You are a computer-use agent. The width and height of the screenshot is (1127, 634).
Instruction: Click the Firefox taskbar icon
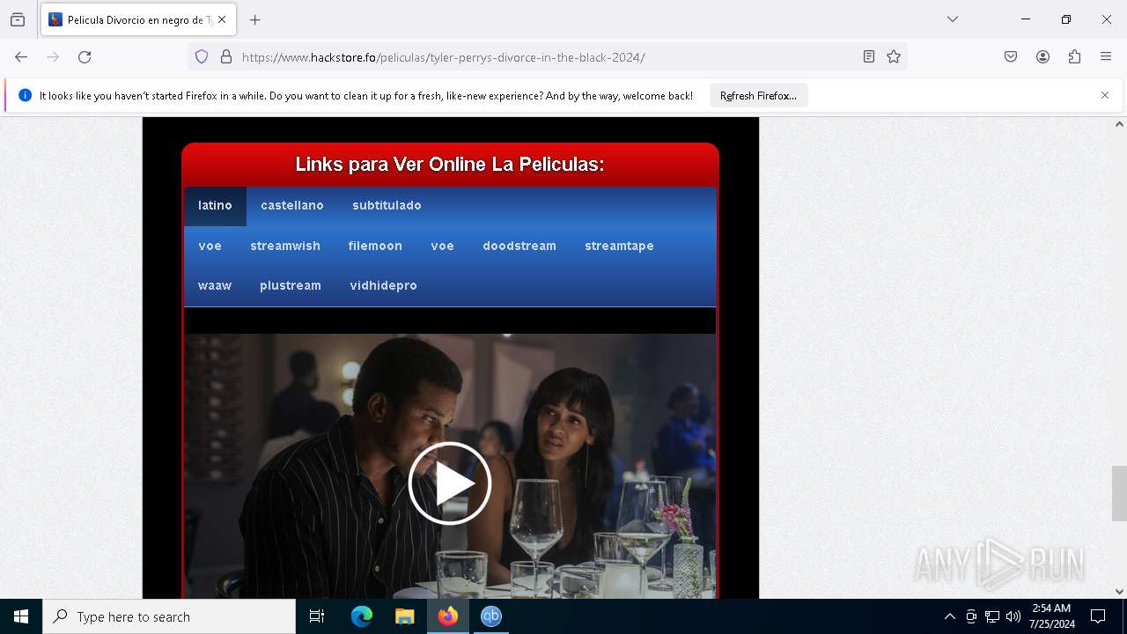tap(448, 616)
